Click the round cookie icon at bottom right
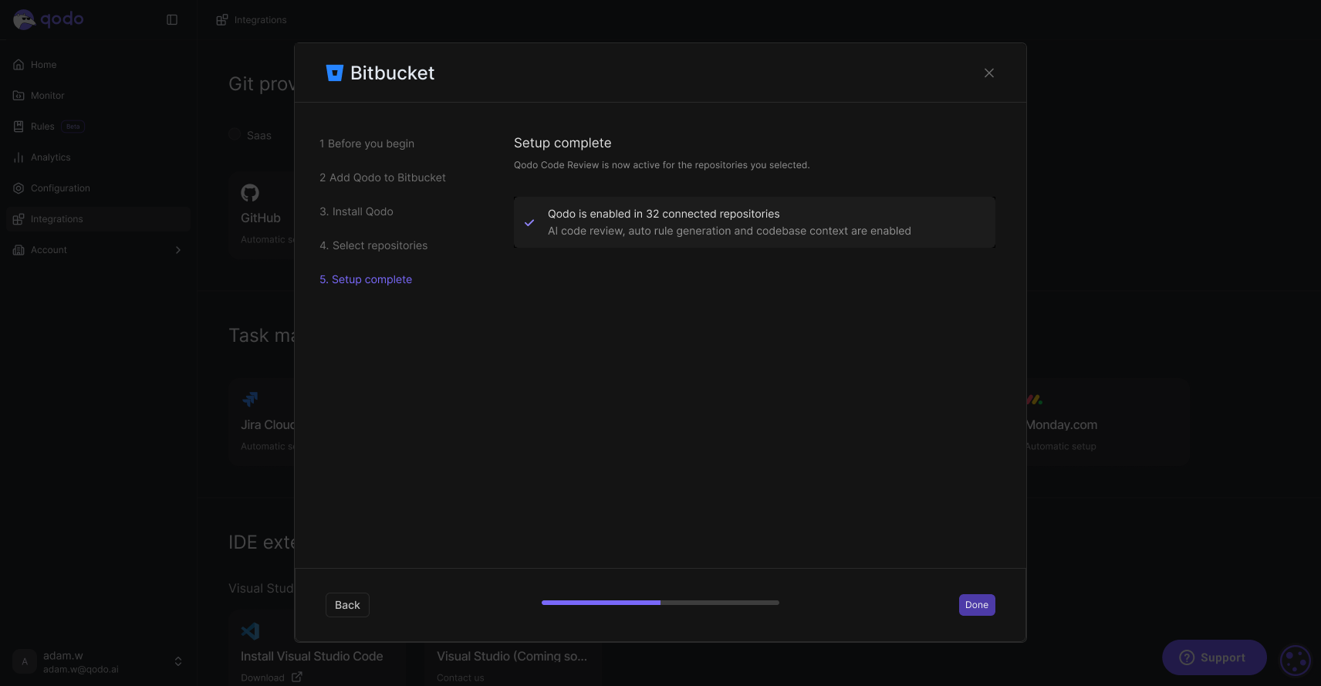Image resolution: width=1321 pixels, height=686 pixels. tap(1296, 661)
